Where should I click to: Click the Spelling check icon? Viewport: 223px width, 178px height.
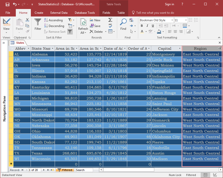coord(110,26)
